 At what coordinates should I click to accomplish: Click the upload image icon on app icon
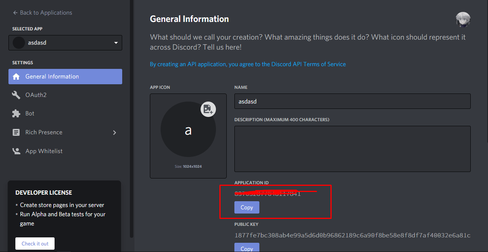tap(208, 110)
